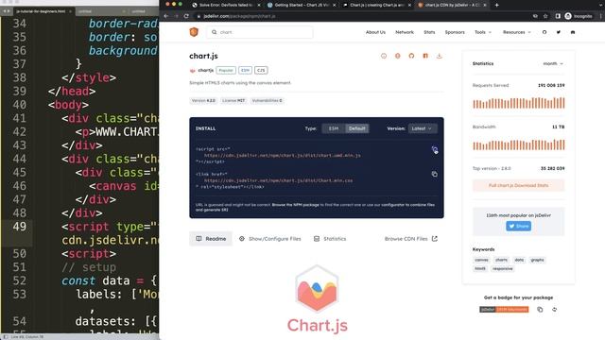605x340 pixels.
Task: Click the Chart.js readme logo image
Action: pyautogui.click(x=317, y=298)
